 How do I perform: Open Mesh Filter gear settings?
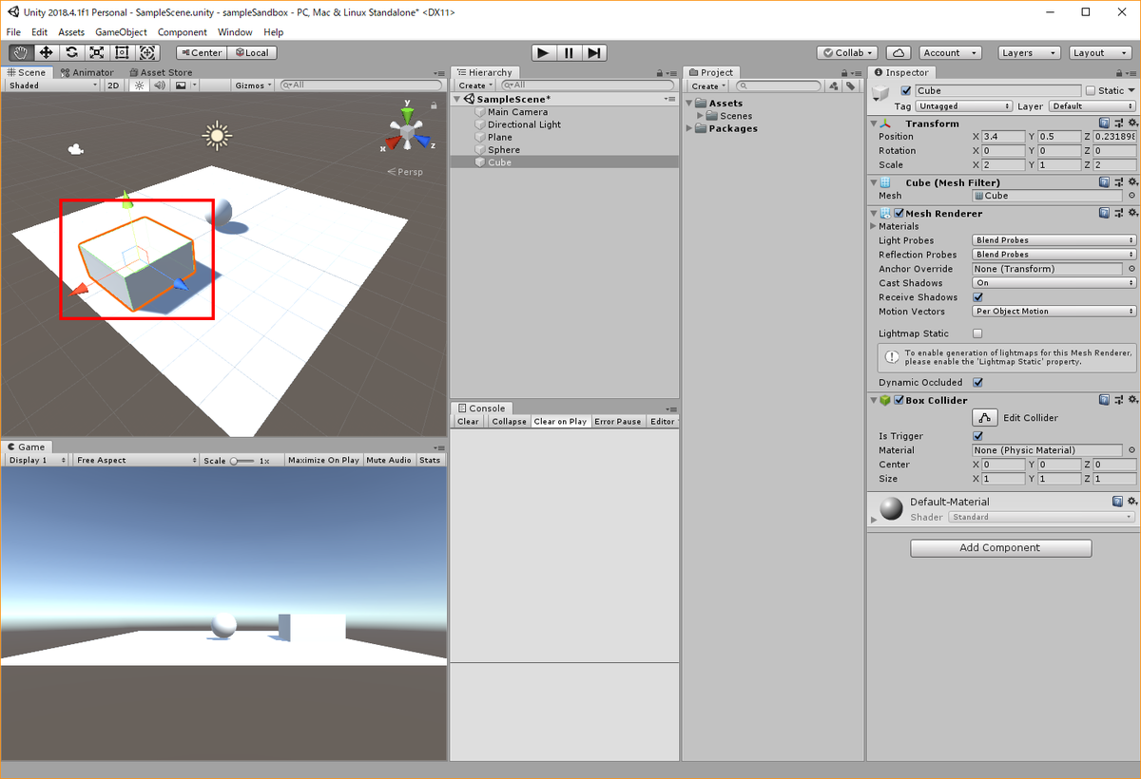1131,182
